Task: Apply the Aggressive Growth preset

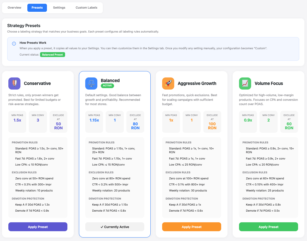Action: point(192,227)
